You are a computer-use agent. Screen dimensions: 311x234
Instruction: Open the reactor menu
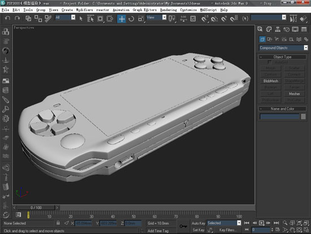point(103,10)
